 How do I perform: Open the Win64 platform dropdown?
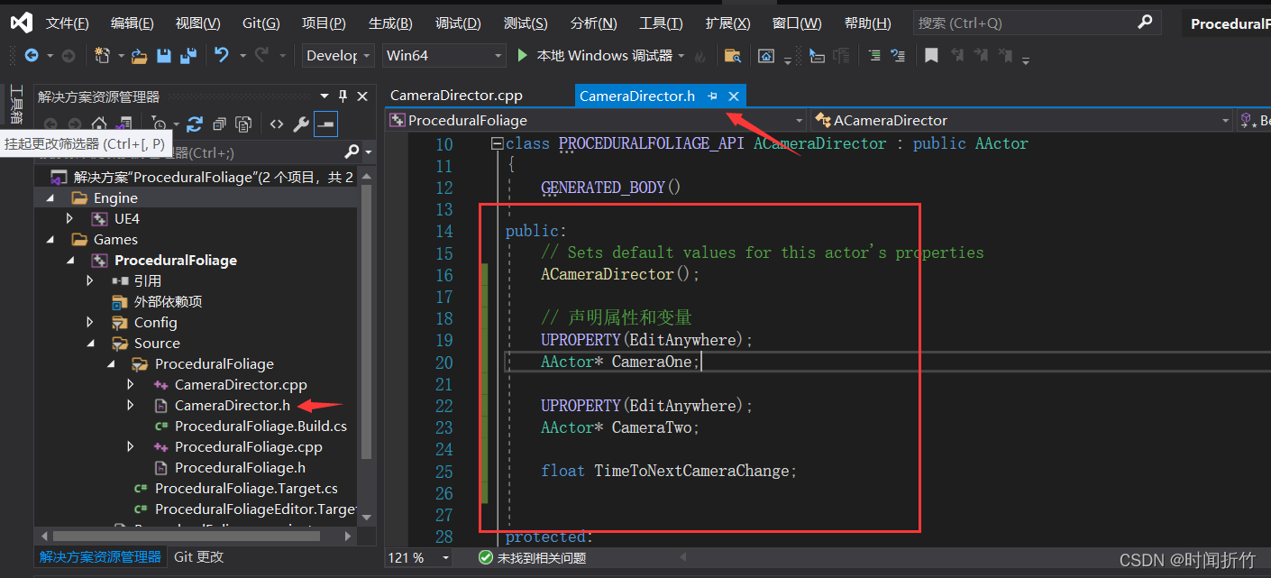tap(444, 56)
